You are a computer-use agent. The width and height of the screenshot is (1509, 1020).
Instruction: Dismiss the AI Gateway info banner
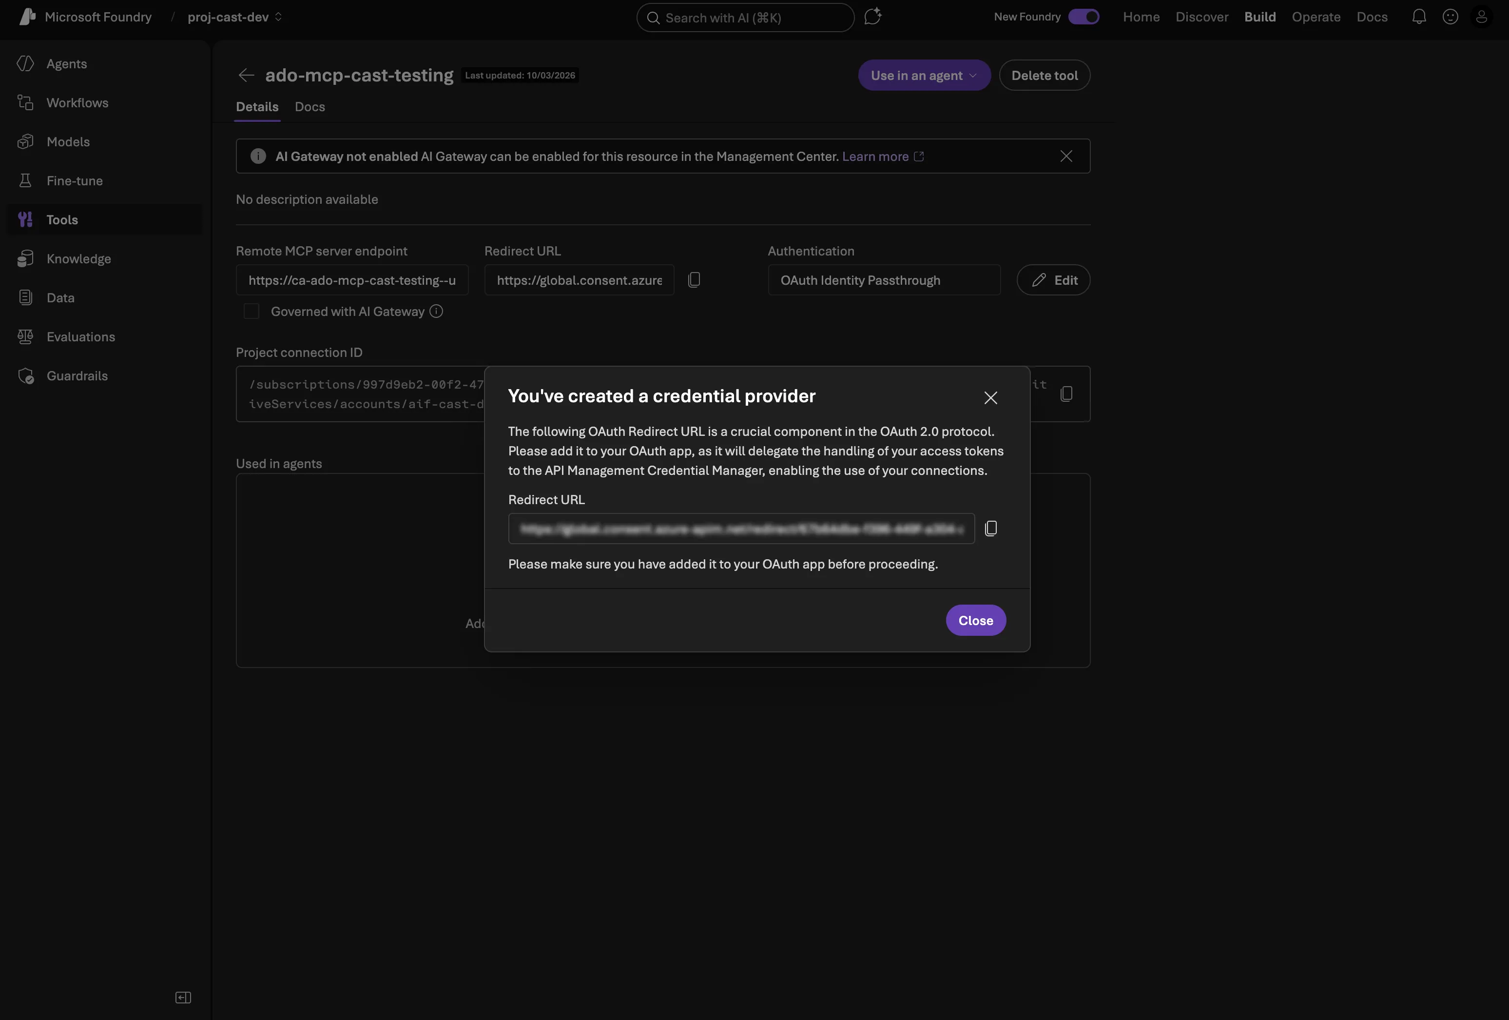pos(1065,157)
